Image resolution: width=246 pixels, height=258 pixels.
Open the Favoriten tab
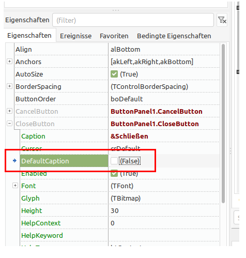pyautogui.click(x=114, y=36)
